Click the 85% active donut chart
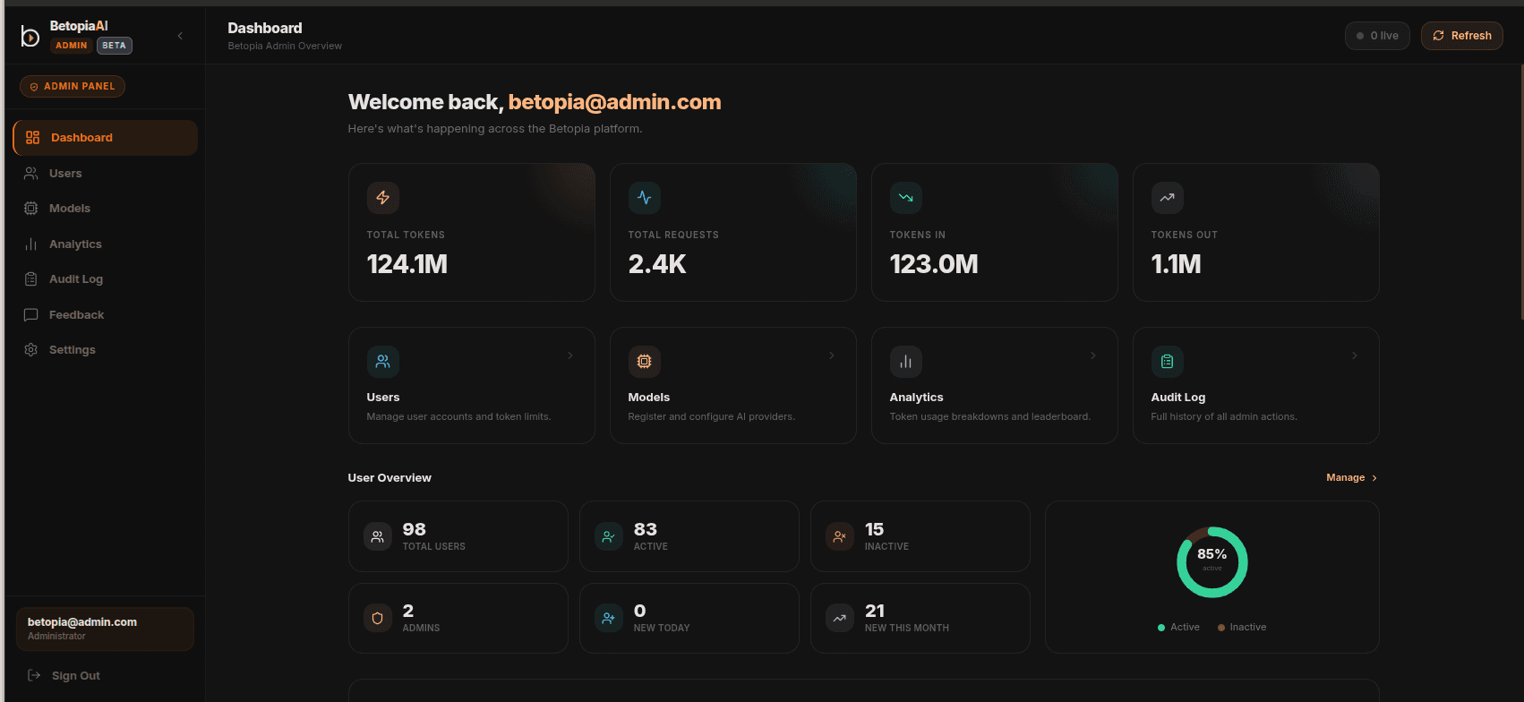Image resolution: width=1524 pixels, height=702 pixels. [1212, 562]
